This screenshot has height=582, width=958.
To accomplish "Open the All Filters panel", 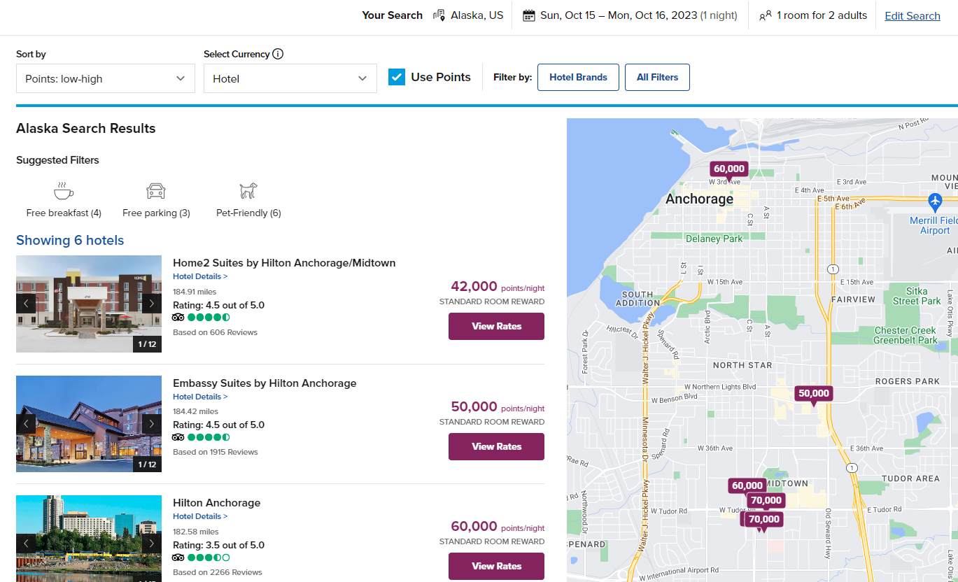I will pyautogui.click(x=657, y=77).
